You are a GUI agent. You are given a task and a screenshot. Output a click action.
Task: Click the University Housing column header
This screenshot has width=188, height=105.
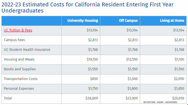click(x=83, y=21)
